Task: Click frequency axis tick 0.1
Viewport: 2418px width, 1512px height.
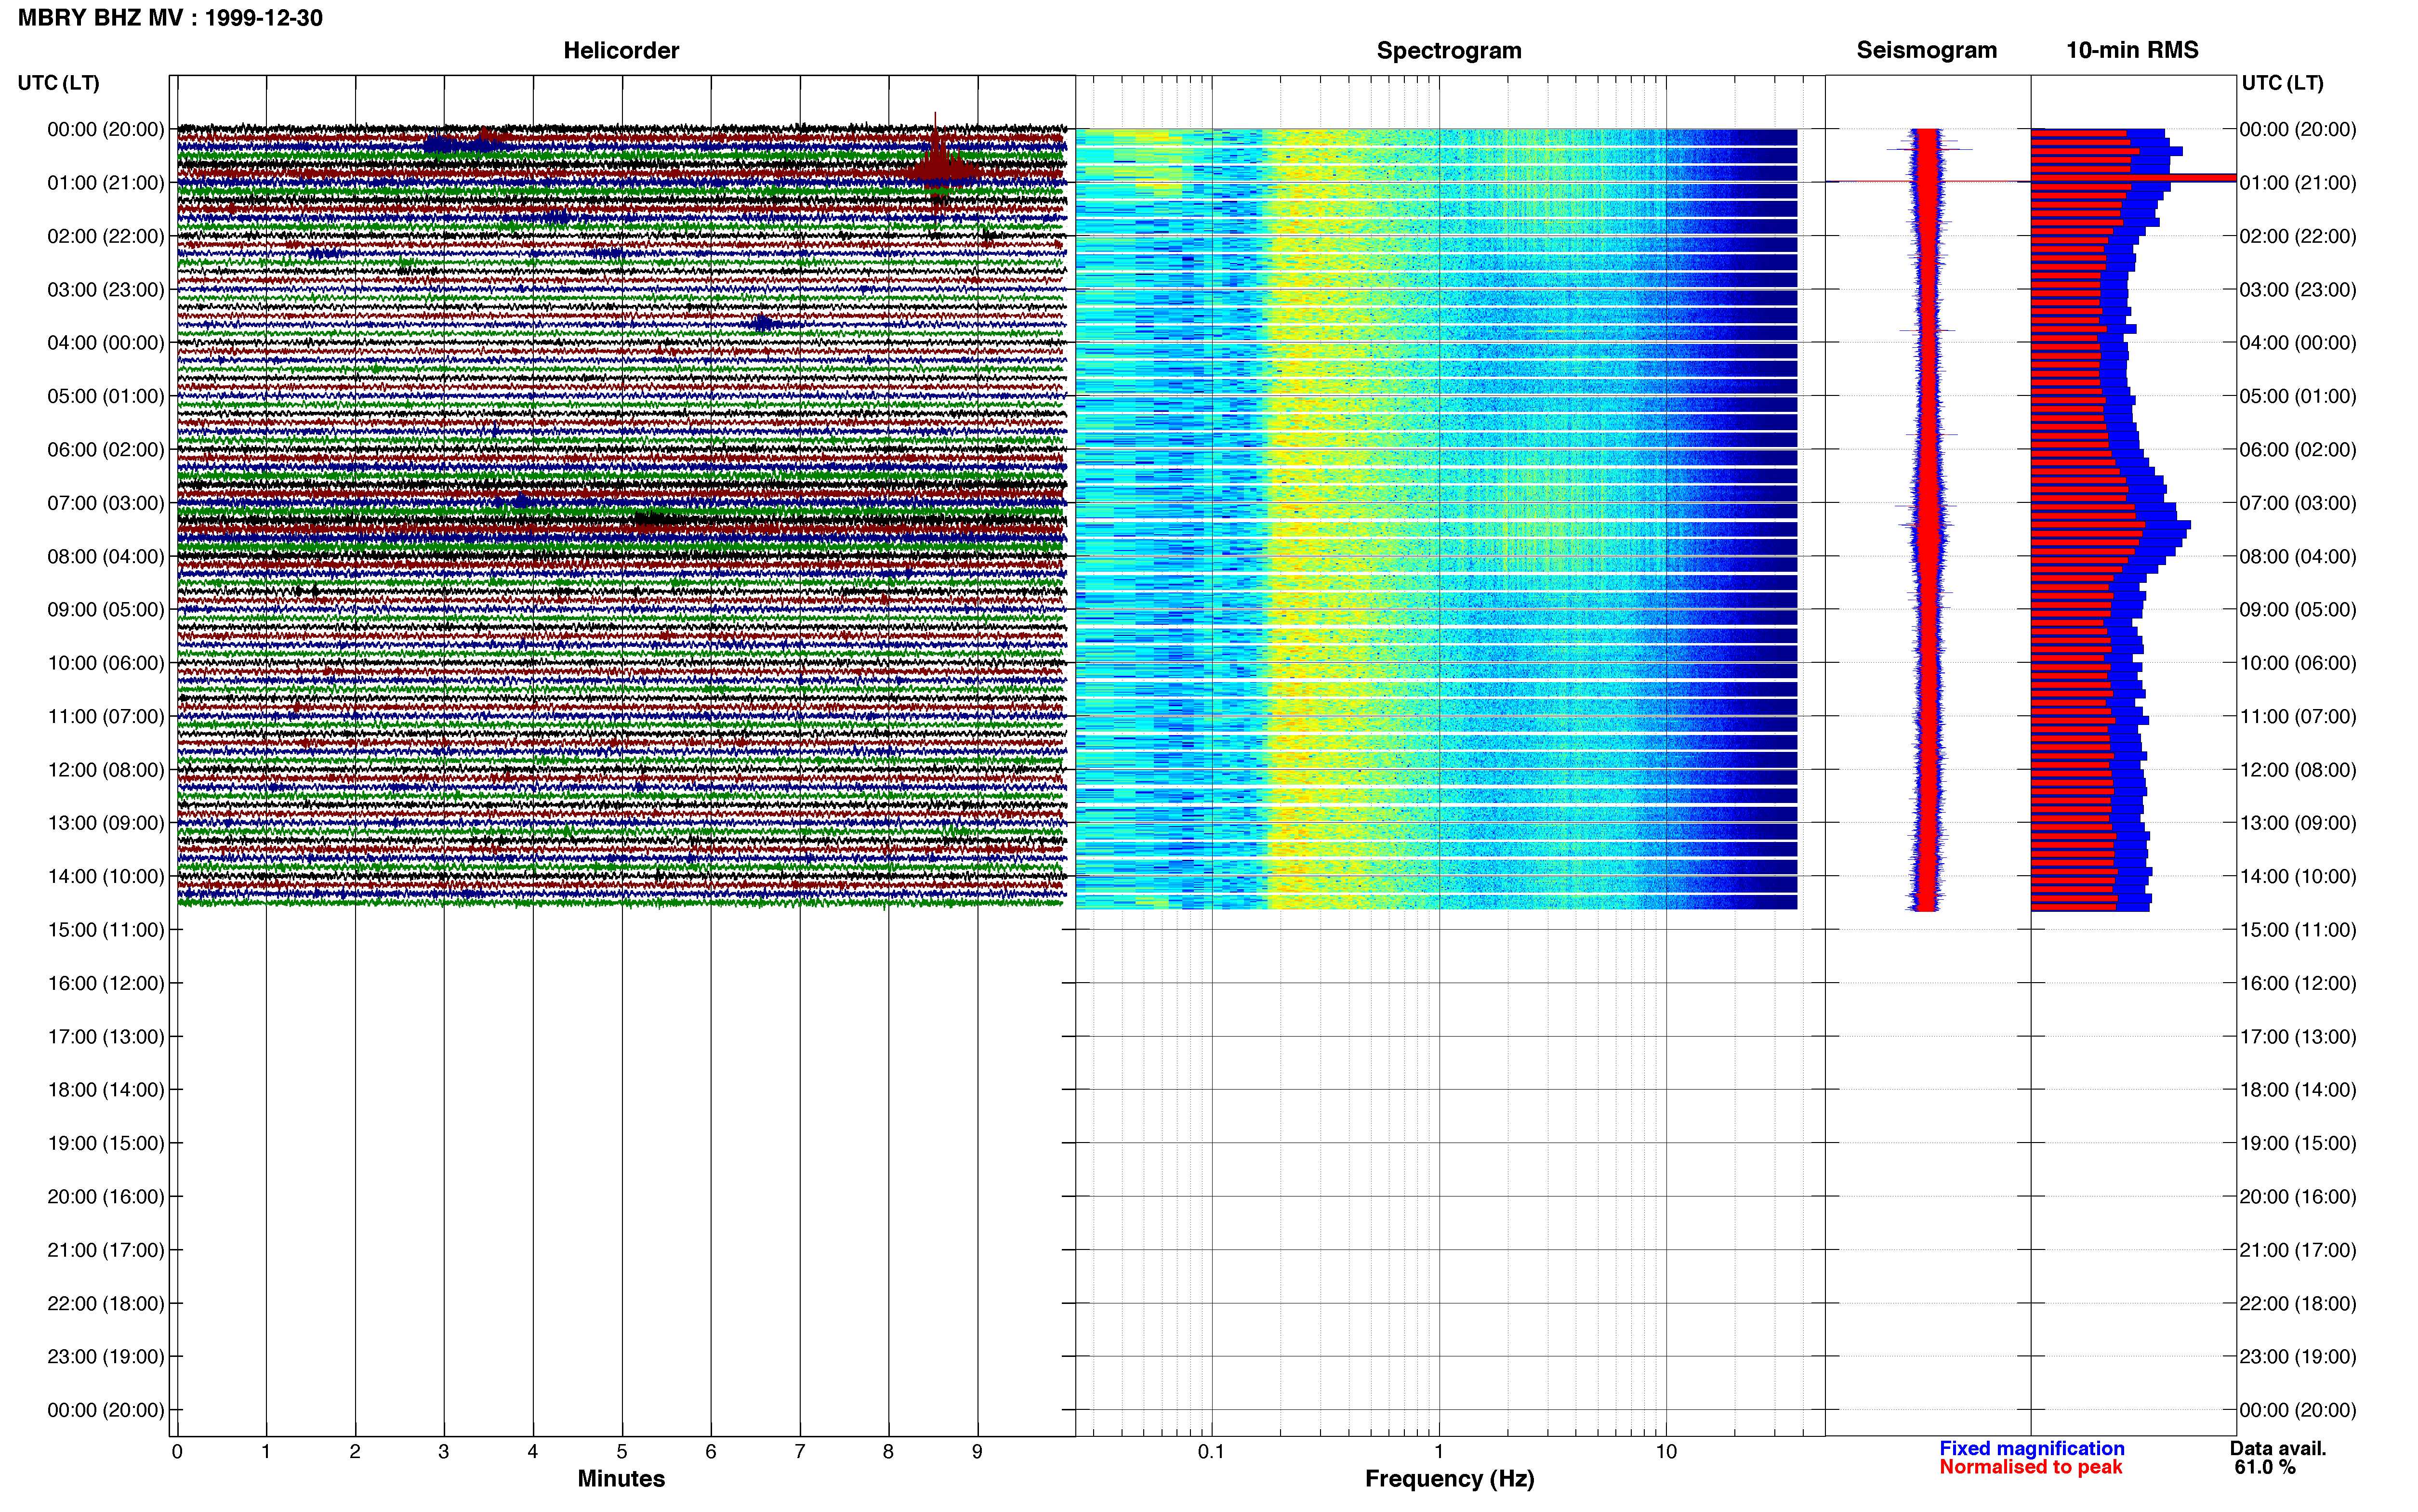Action: [1211, 1452]
